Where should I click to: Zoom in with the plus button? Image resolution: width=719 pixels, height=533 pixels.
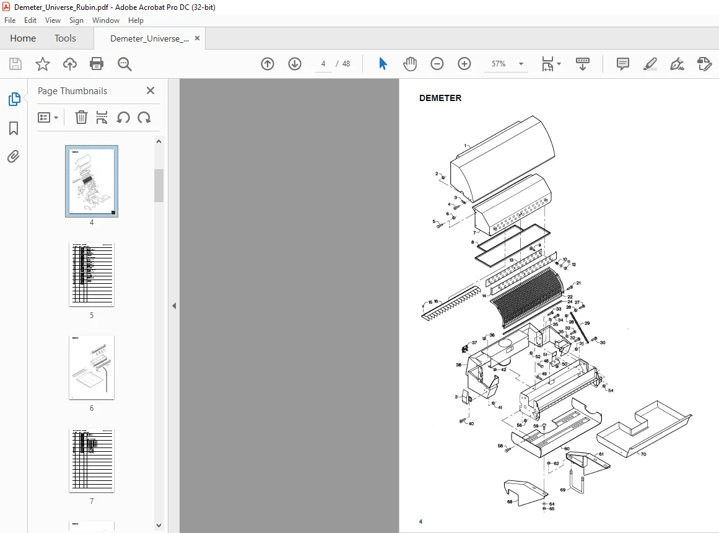pos(464,64)
